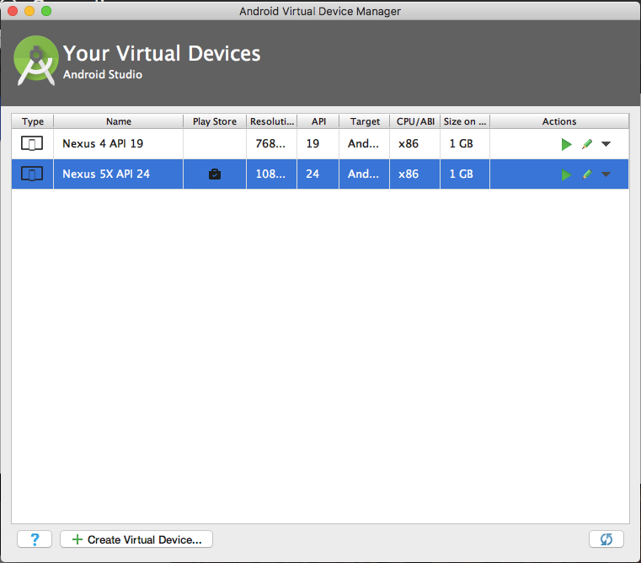
Task: Open more actions for Nexus 5X API 24
Action: (x=606, y=174)
